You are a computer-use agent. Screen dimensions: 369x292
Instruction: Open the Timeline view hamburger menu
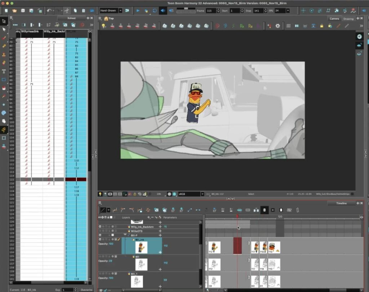(100, 203)
